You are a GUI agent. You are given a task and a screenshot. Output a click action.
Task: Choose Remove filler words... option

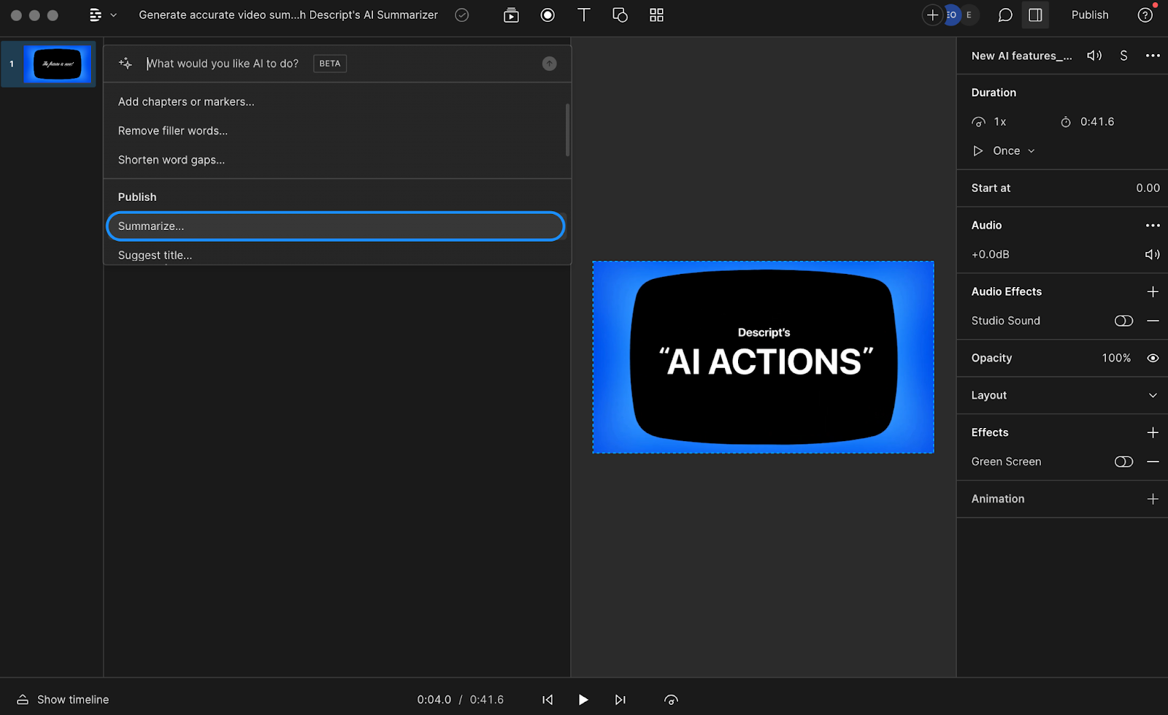[x=173, y=131]
